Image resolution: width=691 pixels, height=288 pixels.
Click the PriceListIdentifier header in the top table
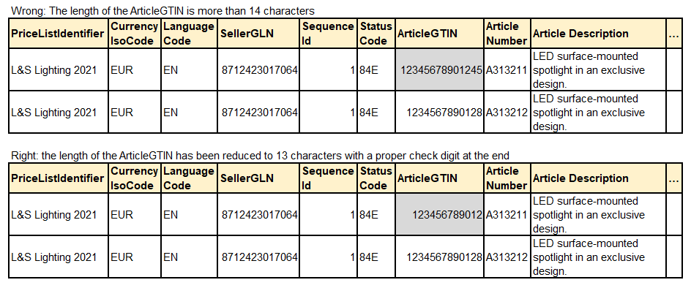58,34
